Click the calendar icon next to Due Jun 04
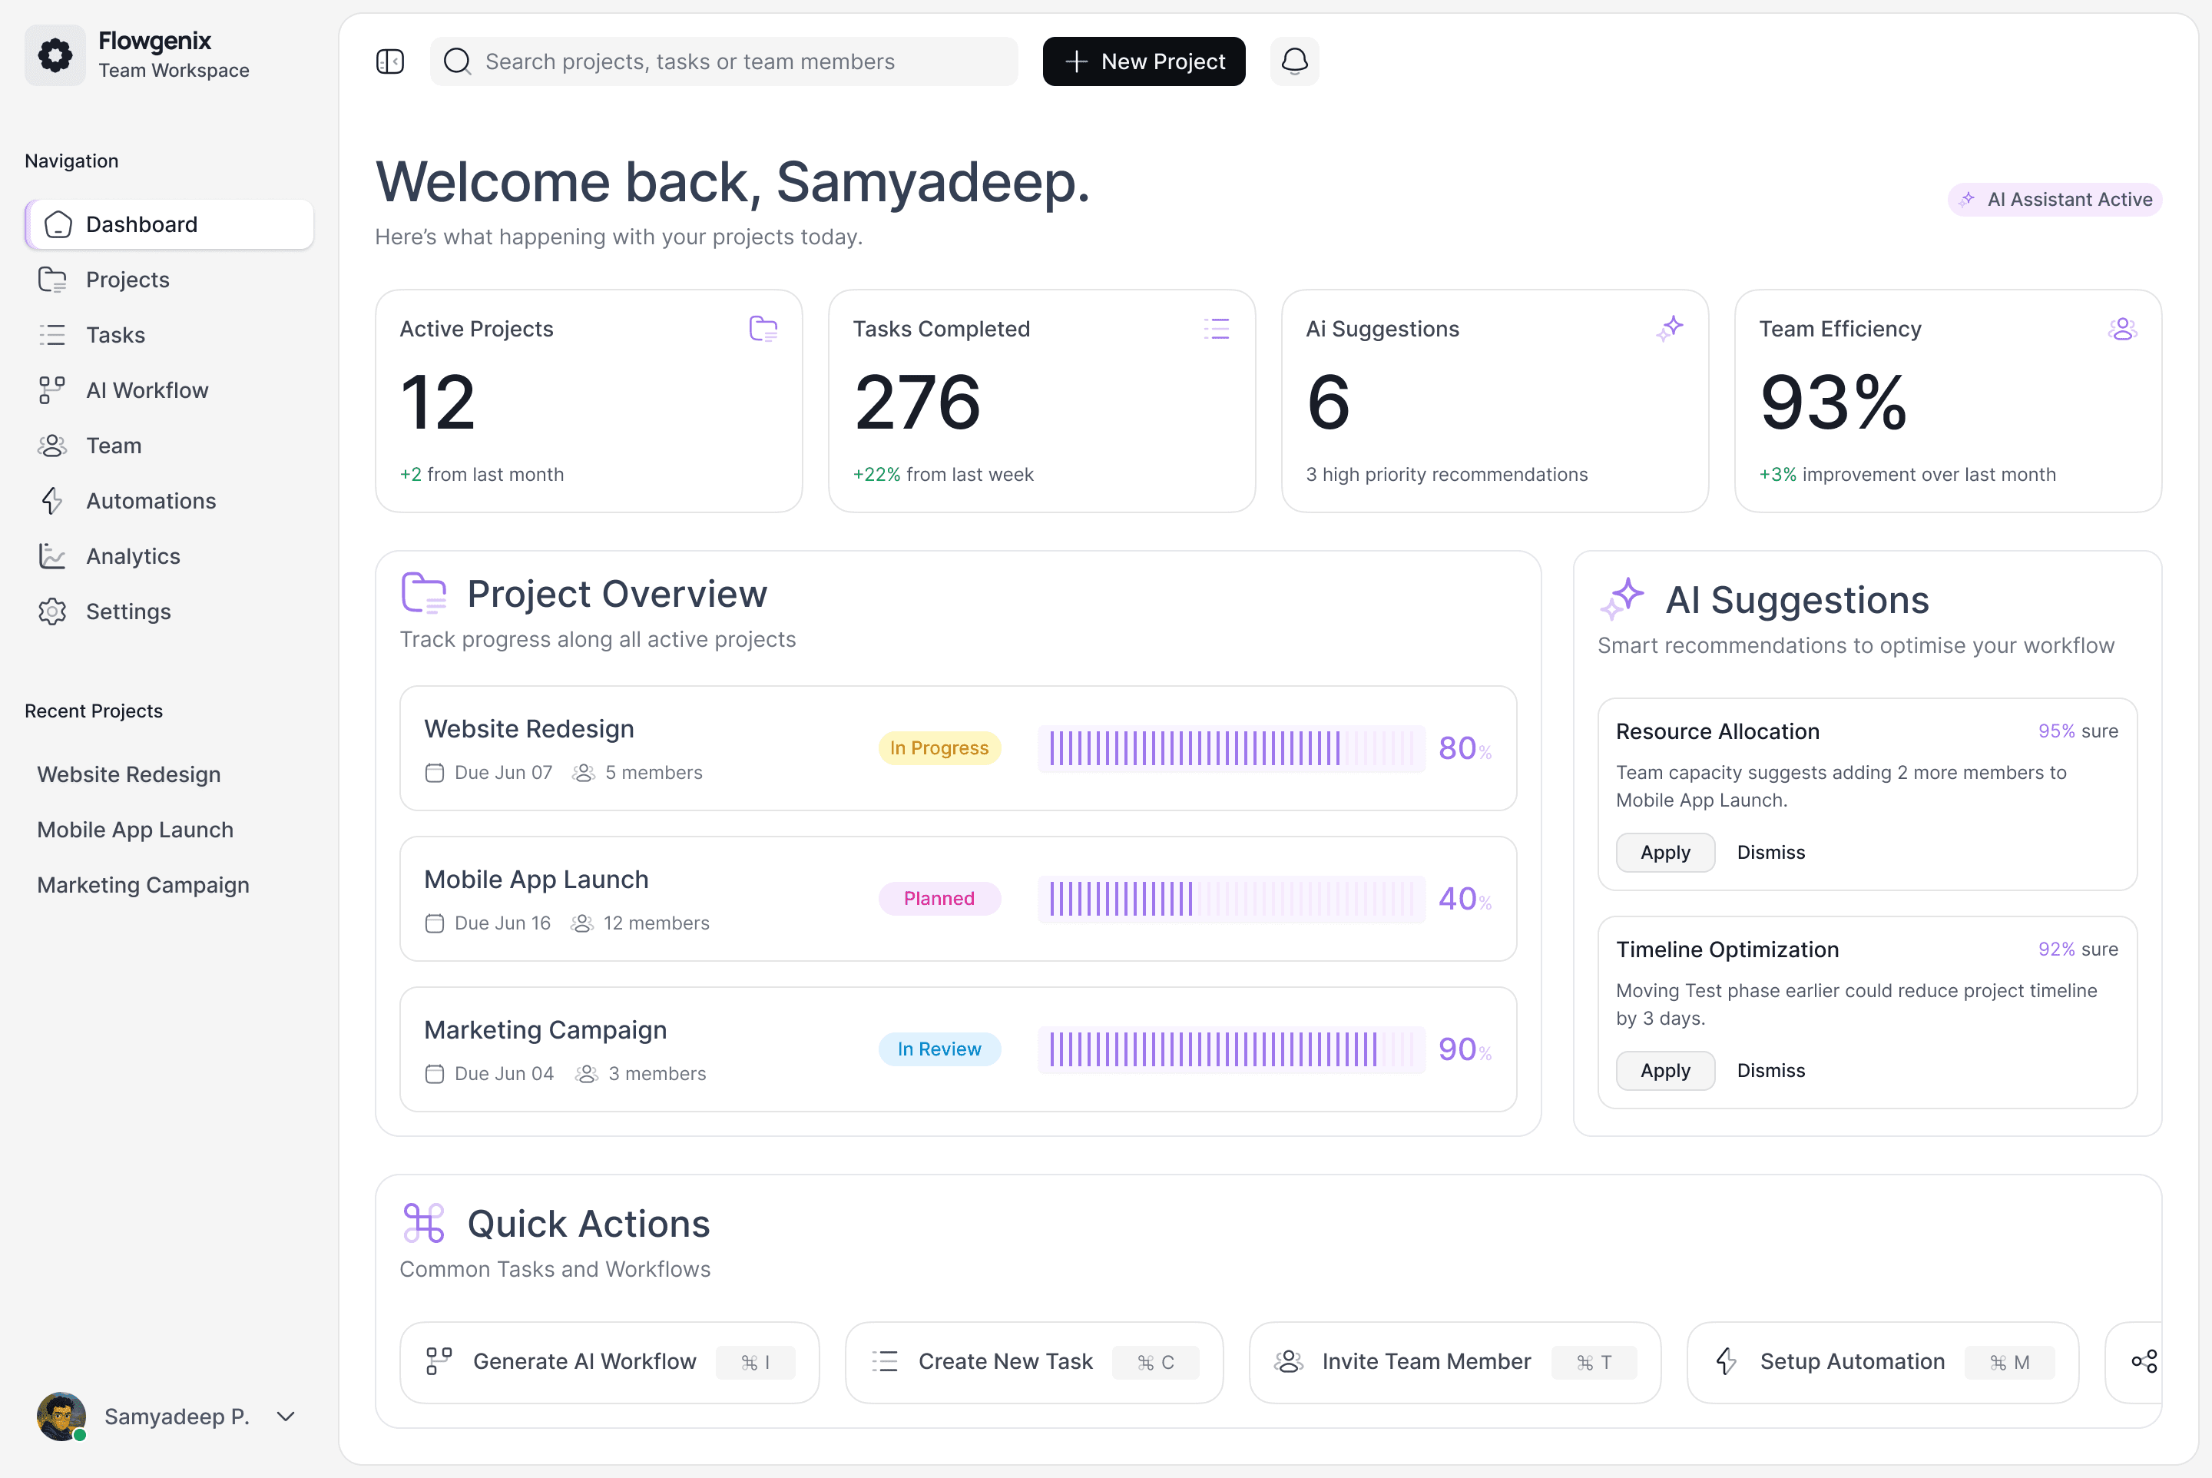 [435, 1074]
